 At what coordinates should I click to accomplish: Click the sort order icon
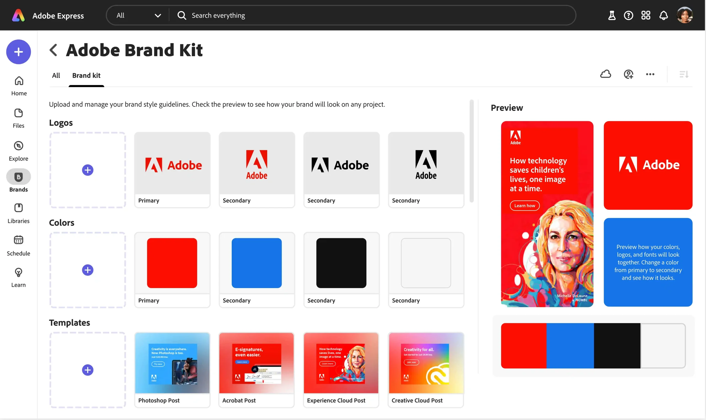pyautogui.click(x=683, y=74)
